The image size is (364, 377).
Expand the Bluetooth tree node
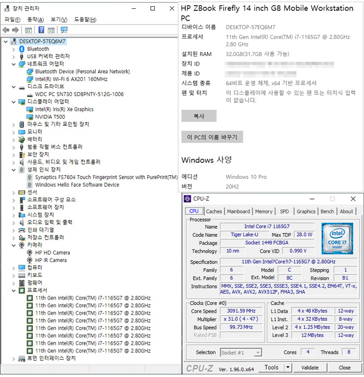click(14, 49)
